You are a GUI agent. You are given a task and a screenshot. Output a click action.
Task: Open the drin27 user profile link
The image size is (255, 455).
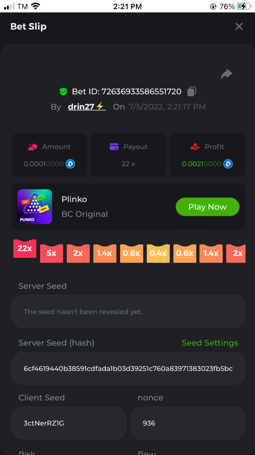tap(87, 107)
